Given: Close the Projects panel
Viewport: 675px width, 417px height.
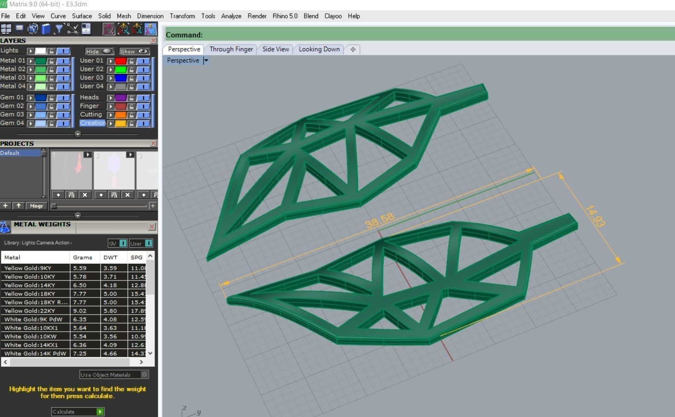Looking at the screenshot, I should coord(153,143).
